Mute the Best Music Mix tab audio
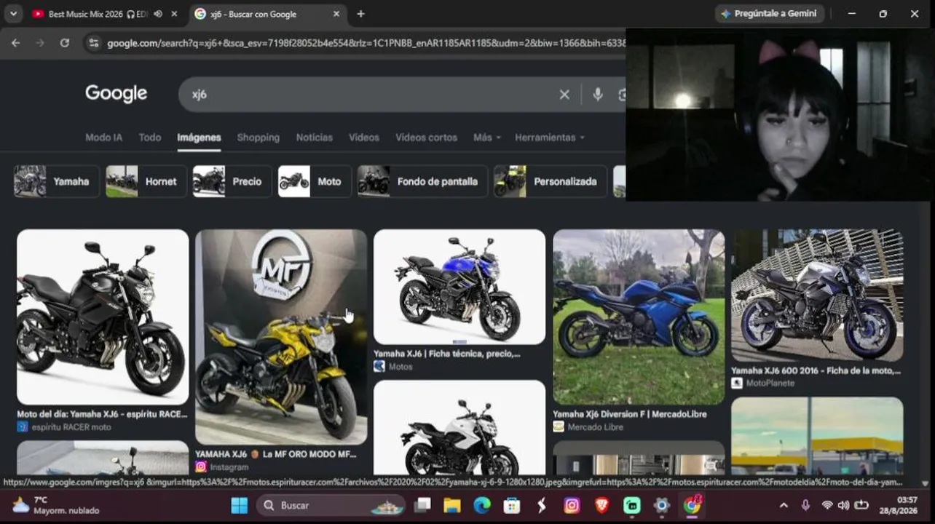 (x=158, y=14)
